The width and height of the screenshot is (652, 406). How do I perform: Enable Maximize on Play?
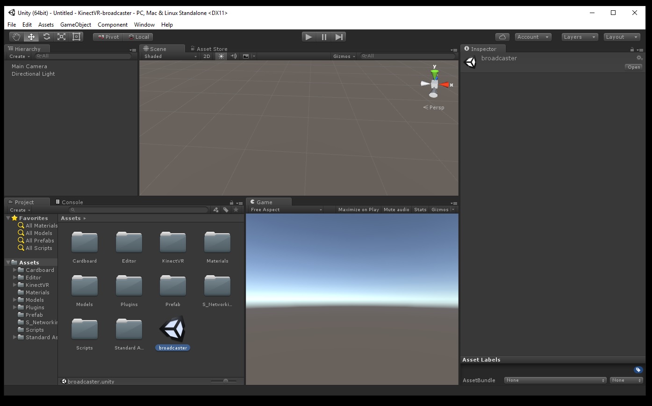tap(358, 210)
